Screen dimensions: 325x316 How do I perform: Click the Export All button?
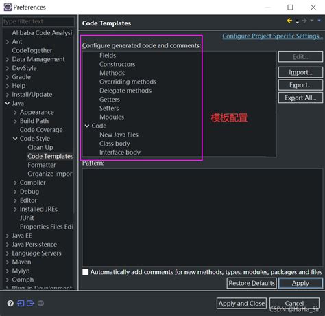tap(300, 98)
